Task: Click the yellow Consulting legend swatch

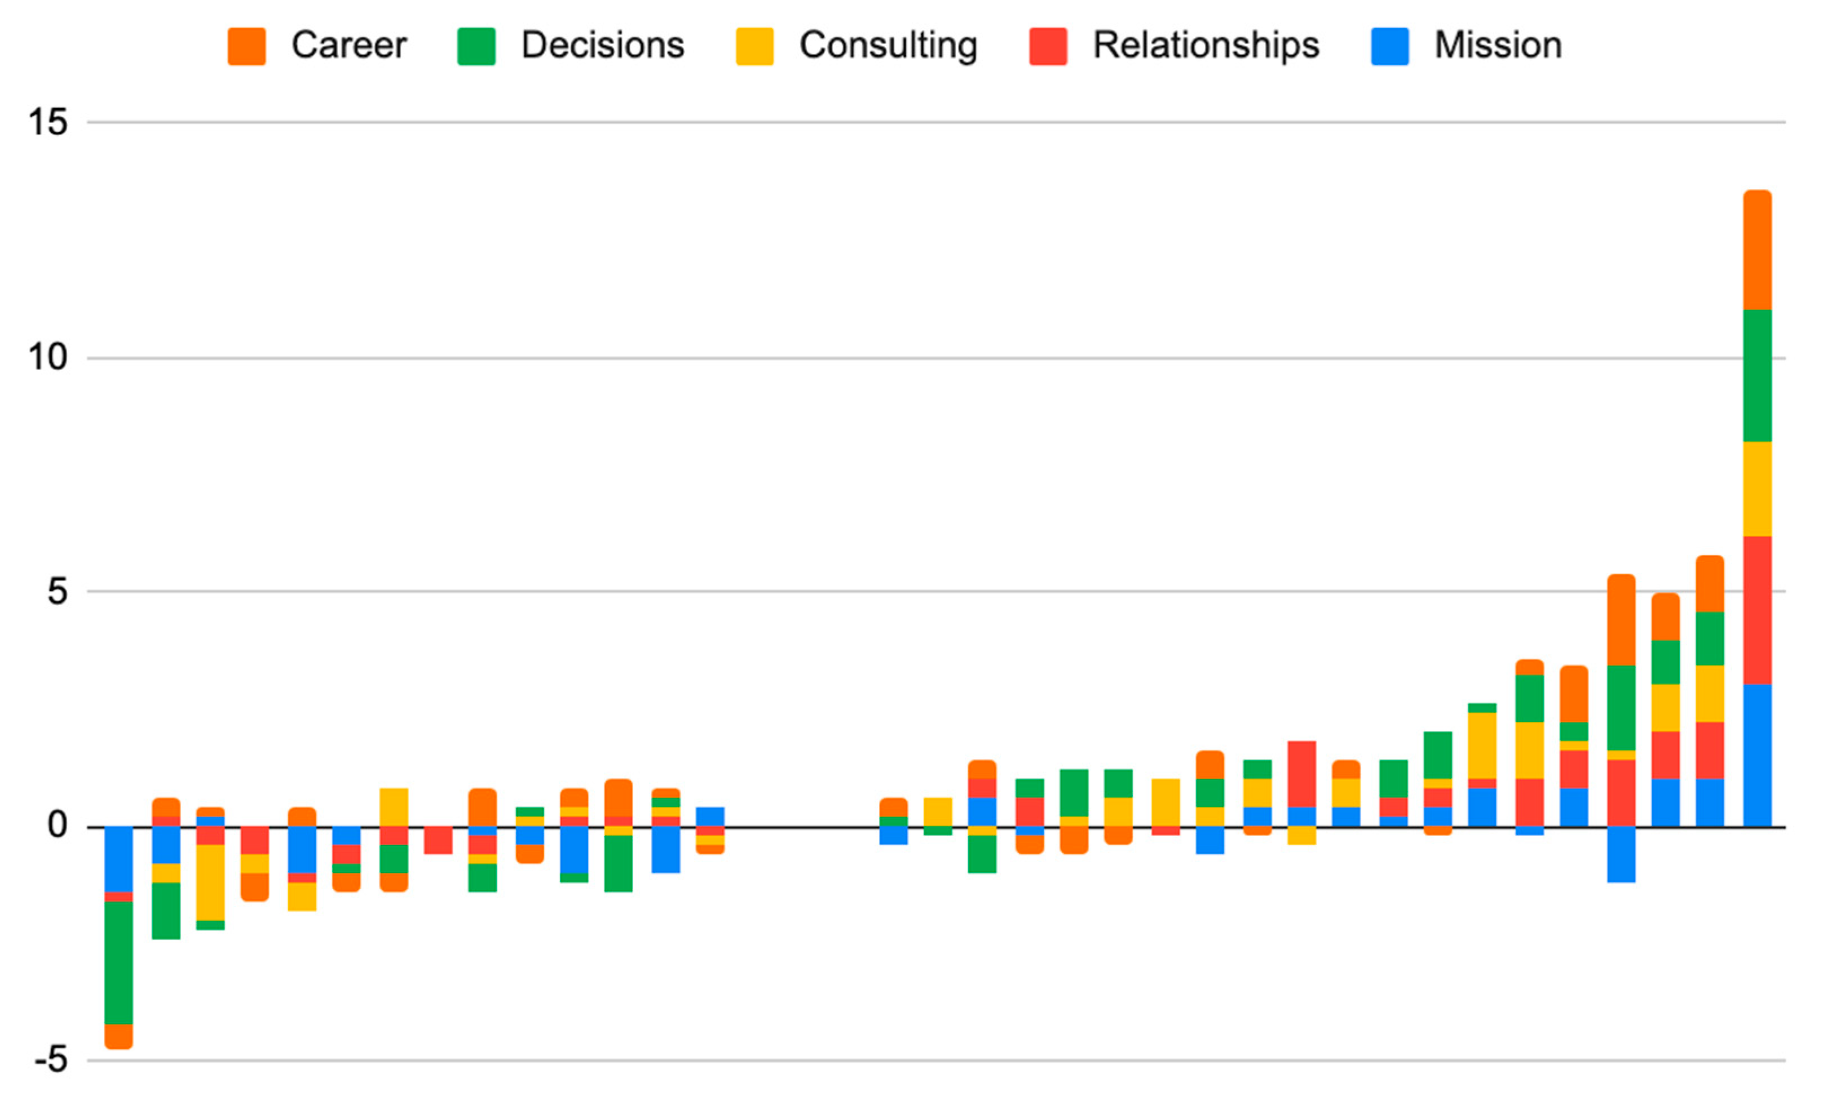Action: [754, 47]
